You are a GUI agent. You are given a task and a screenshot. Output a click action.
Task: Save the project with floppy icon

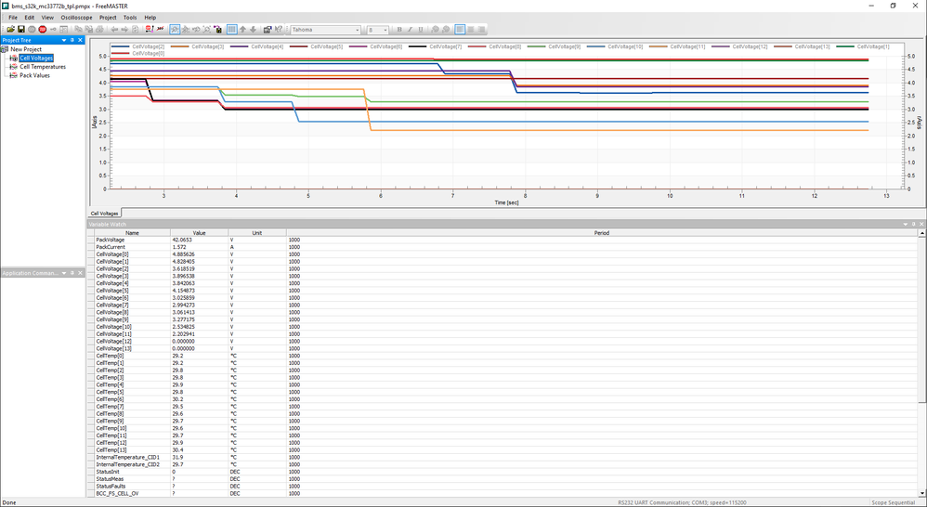[x=21, y=29]
